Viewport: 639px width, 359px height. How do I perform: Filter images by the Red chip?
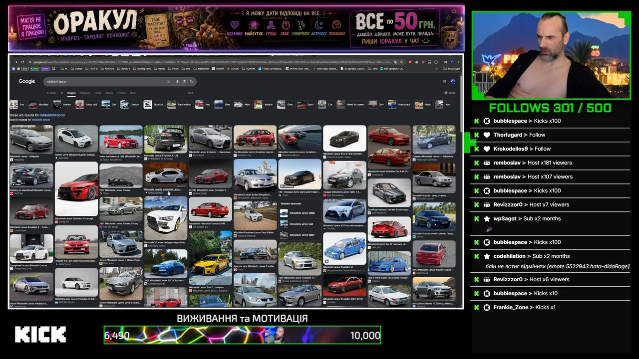[203, 105]
